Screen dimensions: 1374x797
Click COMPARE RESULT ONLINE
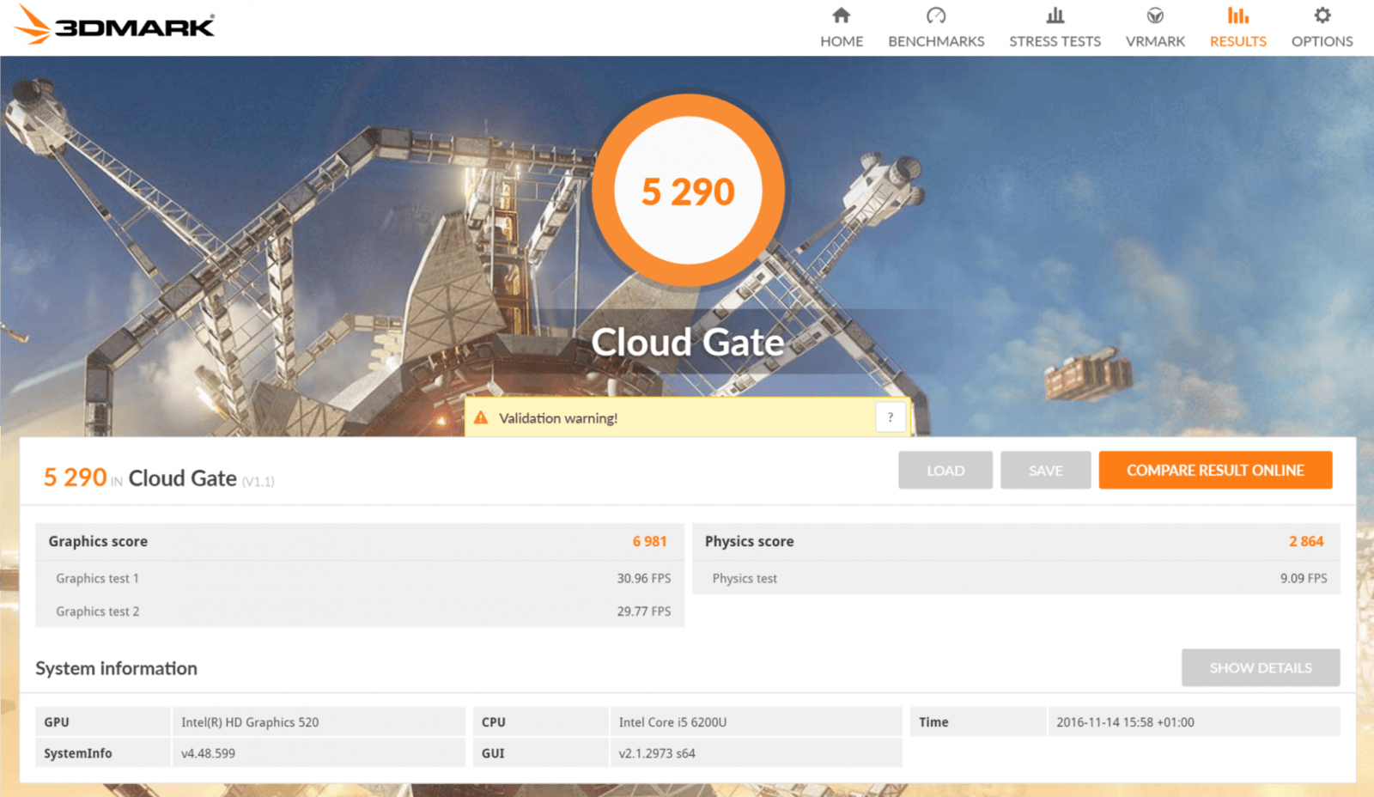(x=1216, y=471)
